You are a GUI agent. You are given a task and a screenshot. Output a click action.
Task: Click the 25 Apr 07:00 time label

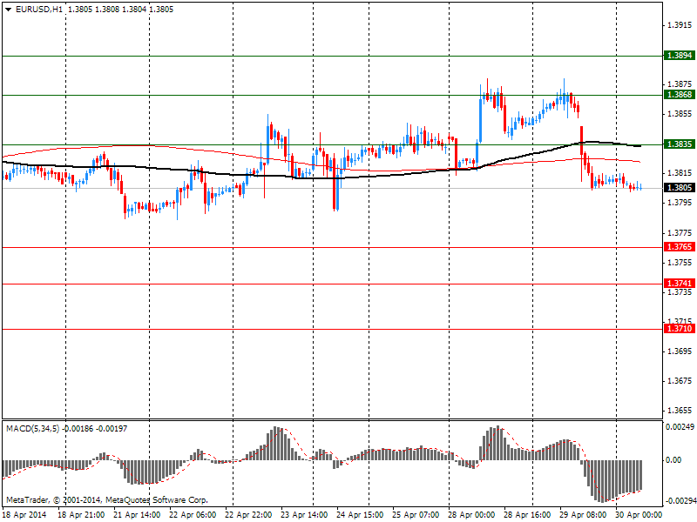(416, 515)
